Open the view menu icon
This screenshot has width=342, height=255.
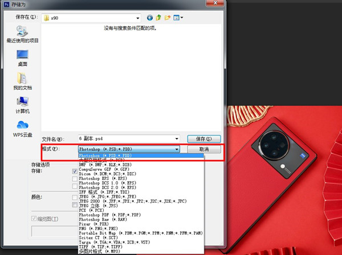click(x=178, y=18)
